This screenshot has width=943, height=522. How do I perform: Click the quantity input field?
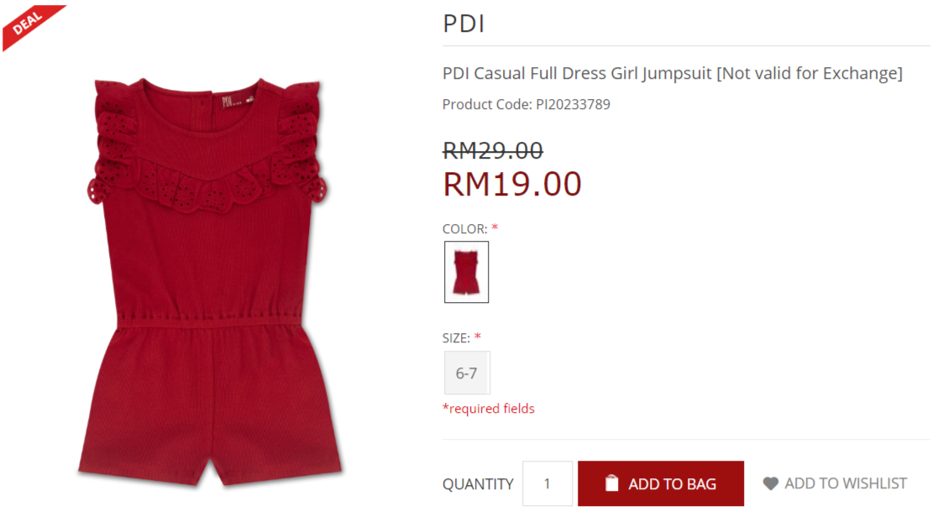pyautogui.click(x=547, y=483)
